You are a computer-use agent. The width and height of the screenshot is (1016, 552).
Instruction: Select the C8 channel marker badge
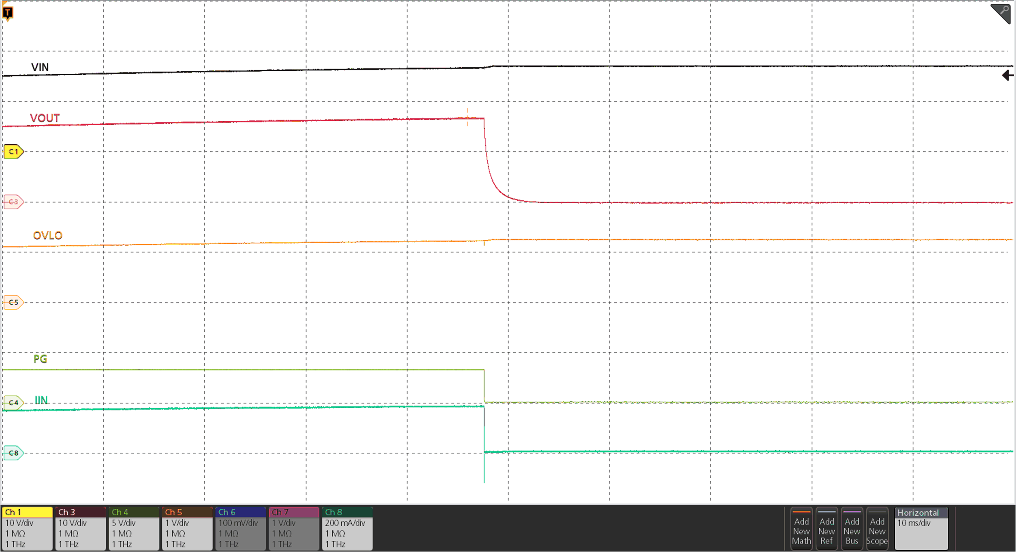point(13,452)
